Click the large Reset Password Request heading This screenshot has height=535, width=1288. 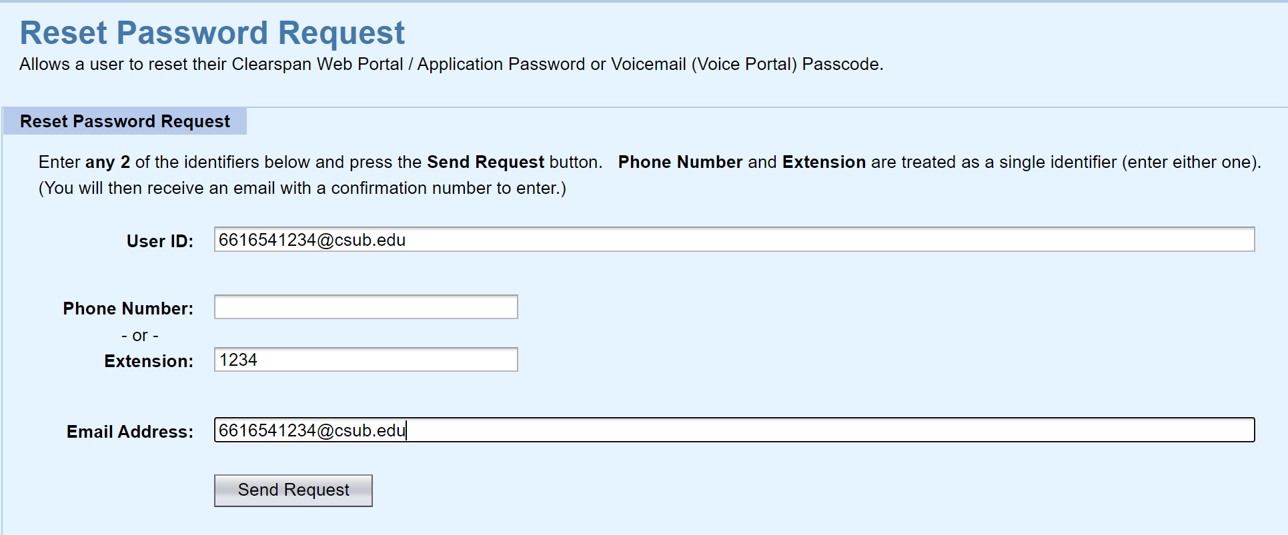point(212,33)
